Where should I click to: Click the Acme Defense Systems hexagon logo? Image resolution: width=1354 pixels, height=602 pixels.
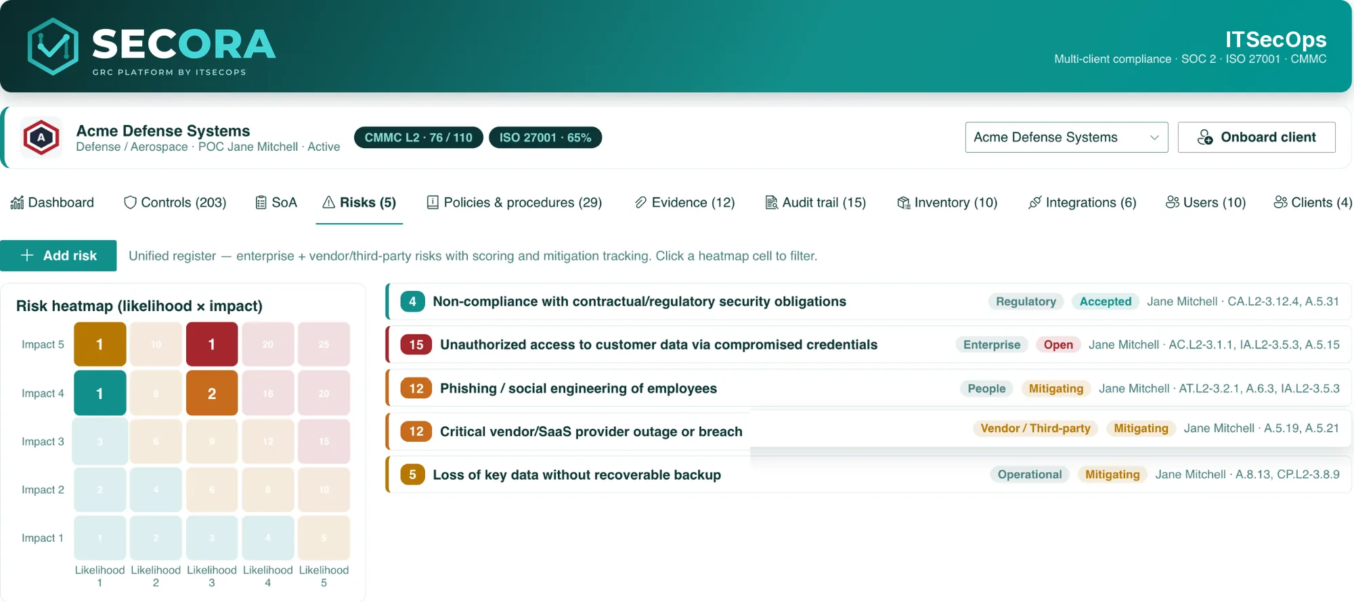point(41,137)
